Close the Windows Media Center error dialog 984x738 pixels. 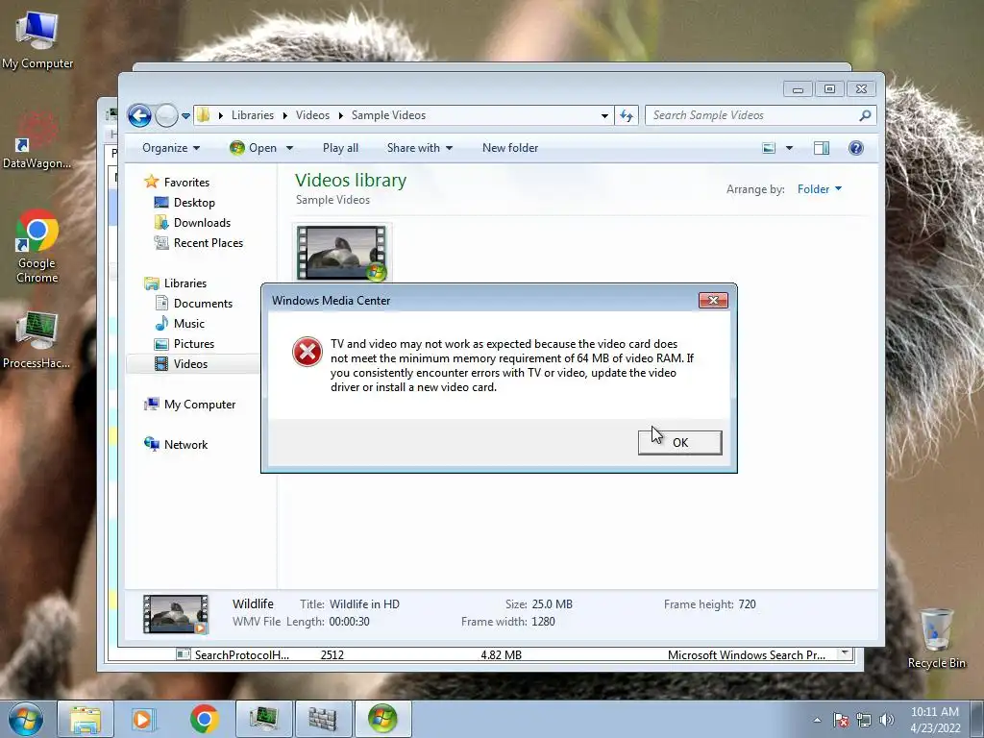(x=714, y=300)
